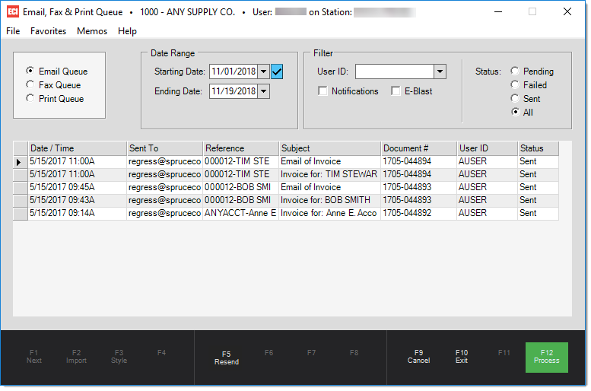Minimize the Email, Fax & Print Queue window
Viewport: 591px width, 391px height.
pos(498,11)
